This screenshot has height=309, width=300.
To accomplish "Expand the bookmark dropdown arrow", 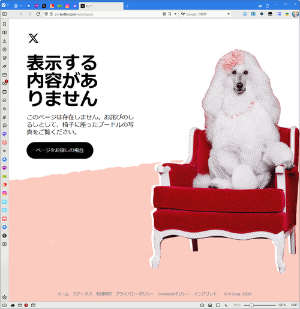I will click(x=175, y=14).
